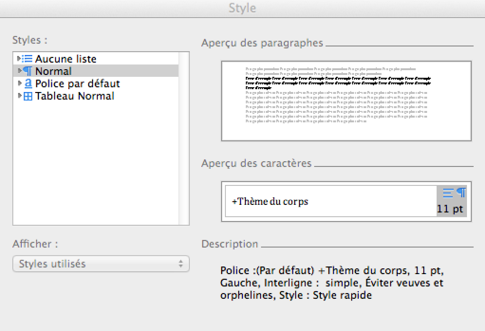Click the bulleted list icon beside Aucune liste
The height and width of the screenshot is (331, 485).
point(28,59)
